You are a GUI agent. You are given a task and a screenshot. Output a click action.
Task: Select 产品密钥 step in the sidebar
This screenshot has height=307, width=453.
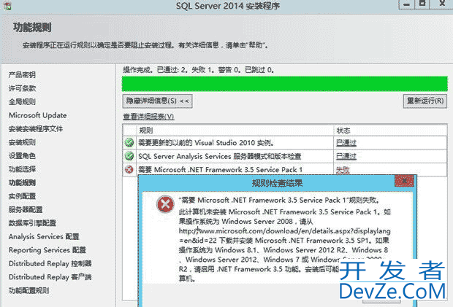[x=22, y=75]
